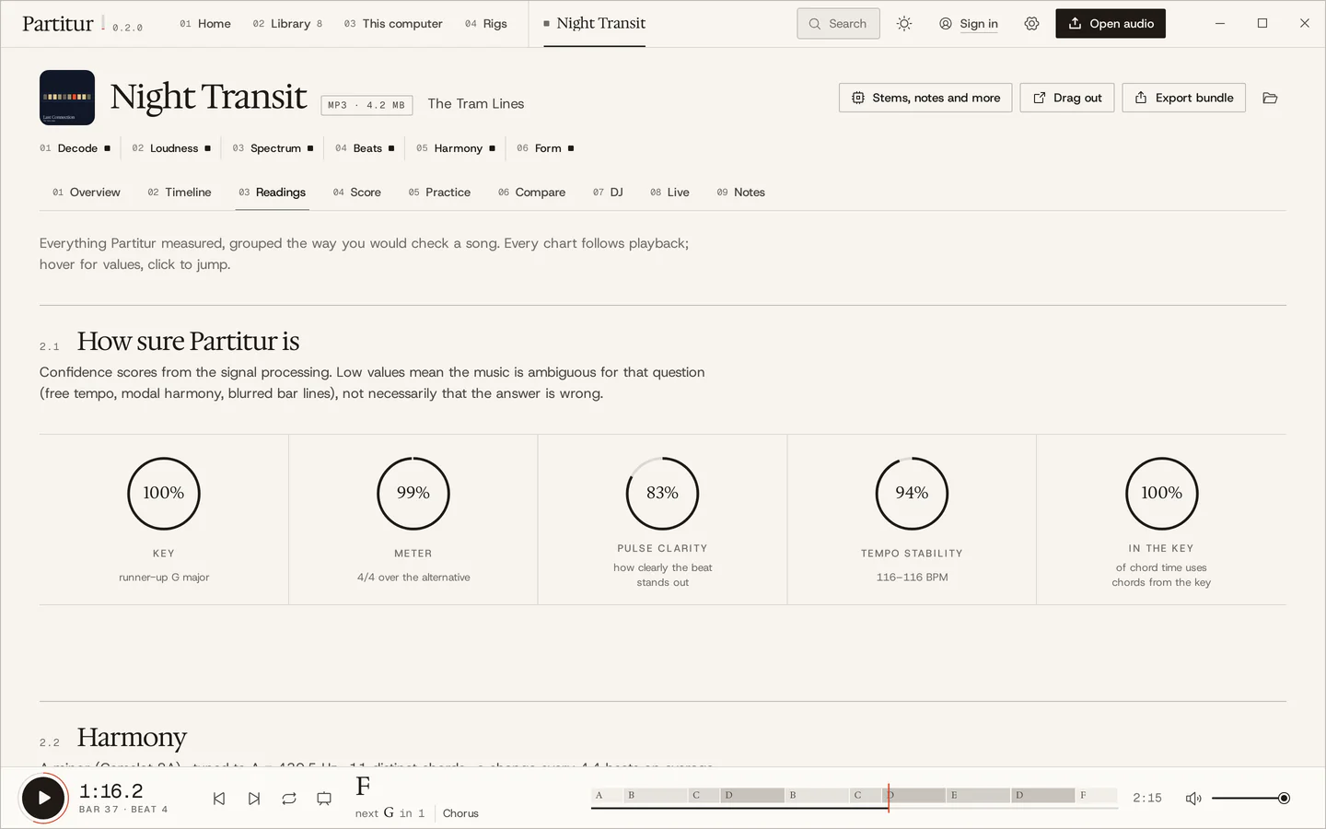Skip to the next section

pyautogui.click(x=254, y=799)
